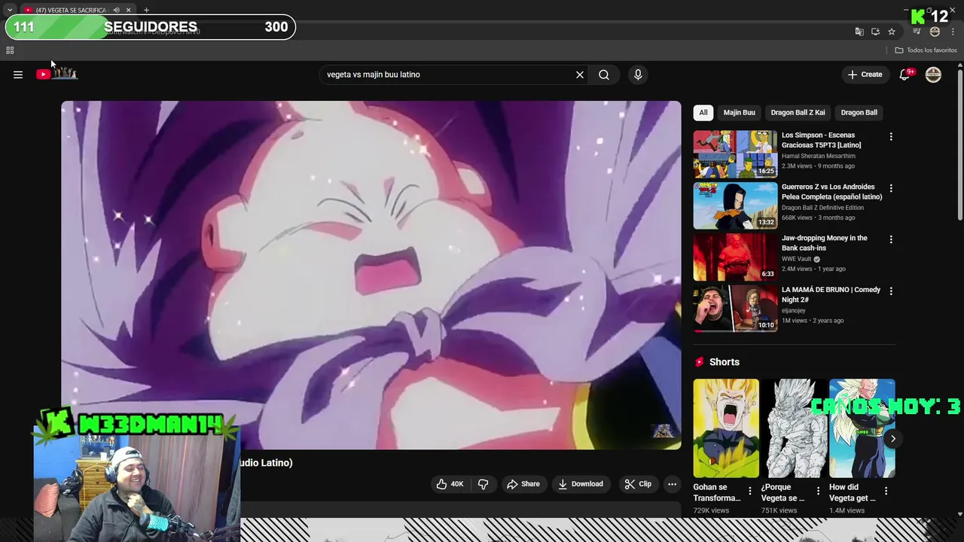Viewport: 964px width, 542px height.
Task: Select the All filter chip
Action: [x=703, y=112]
